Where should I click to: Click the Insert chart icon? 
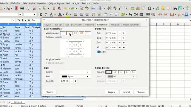(x=138, y=8)
